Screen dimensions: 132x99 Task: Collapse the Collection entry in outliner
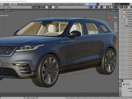[x=122, y=12]
